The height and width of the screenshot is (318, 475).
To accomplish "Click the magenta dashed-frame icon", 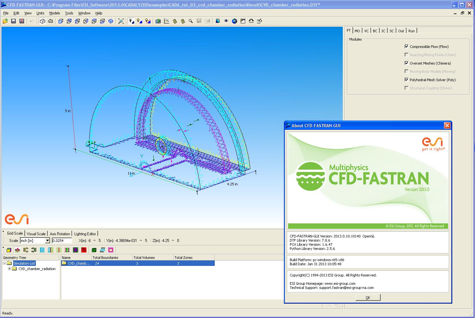I will coord(111,250).
